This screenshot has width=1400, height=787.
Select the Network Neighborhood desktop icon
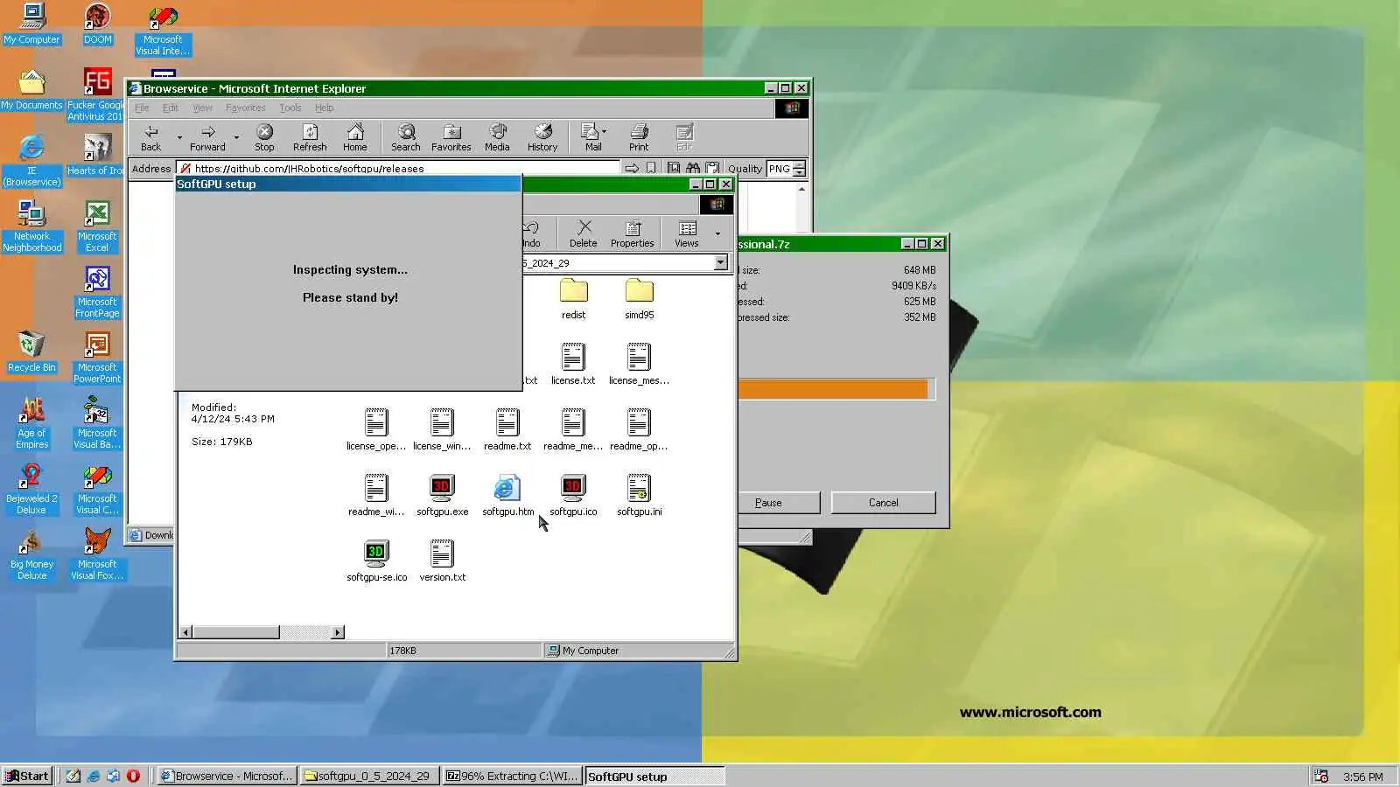click(x=31, y=226)
